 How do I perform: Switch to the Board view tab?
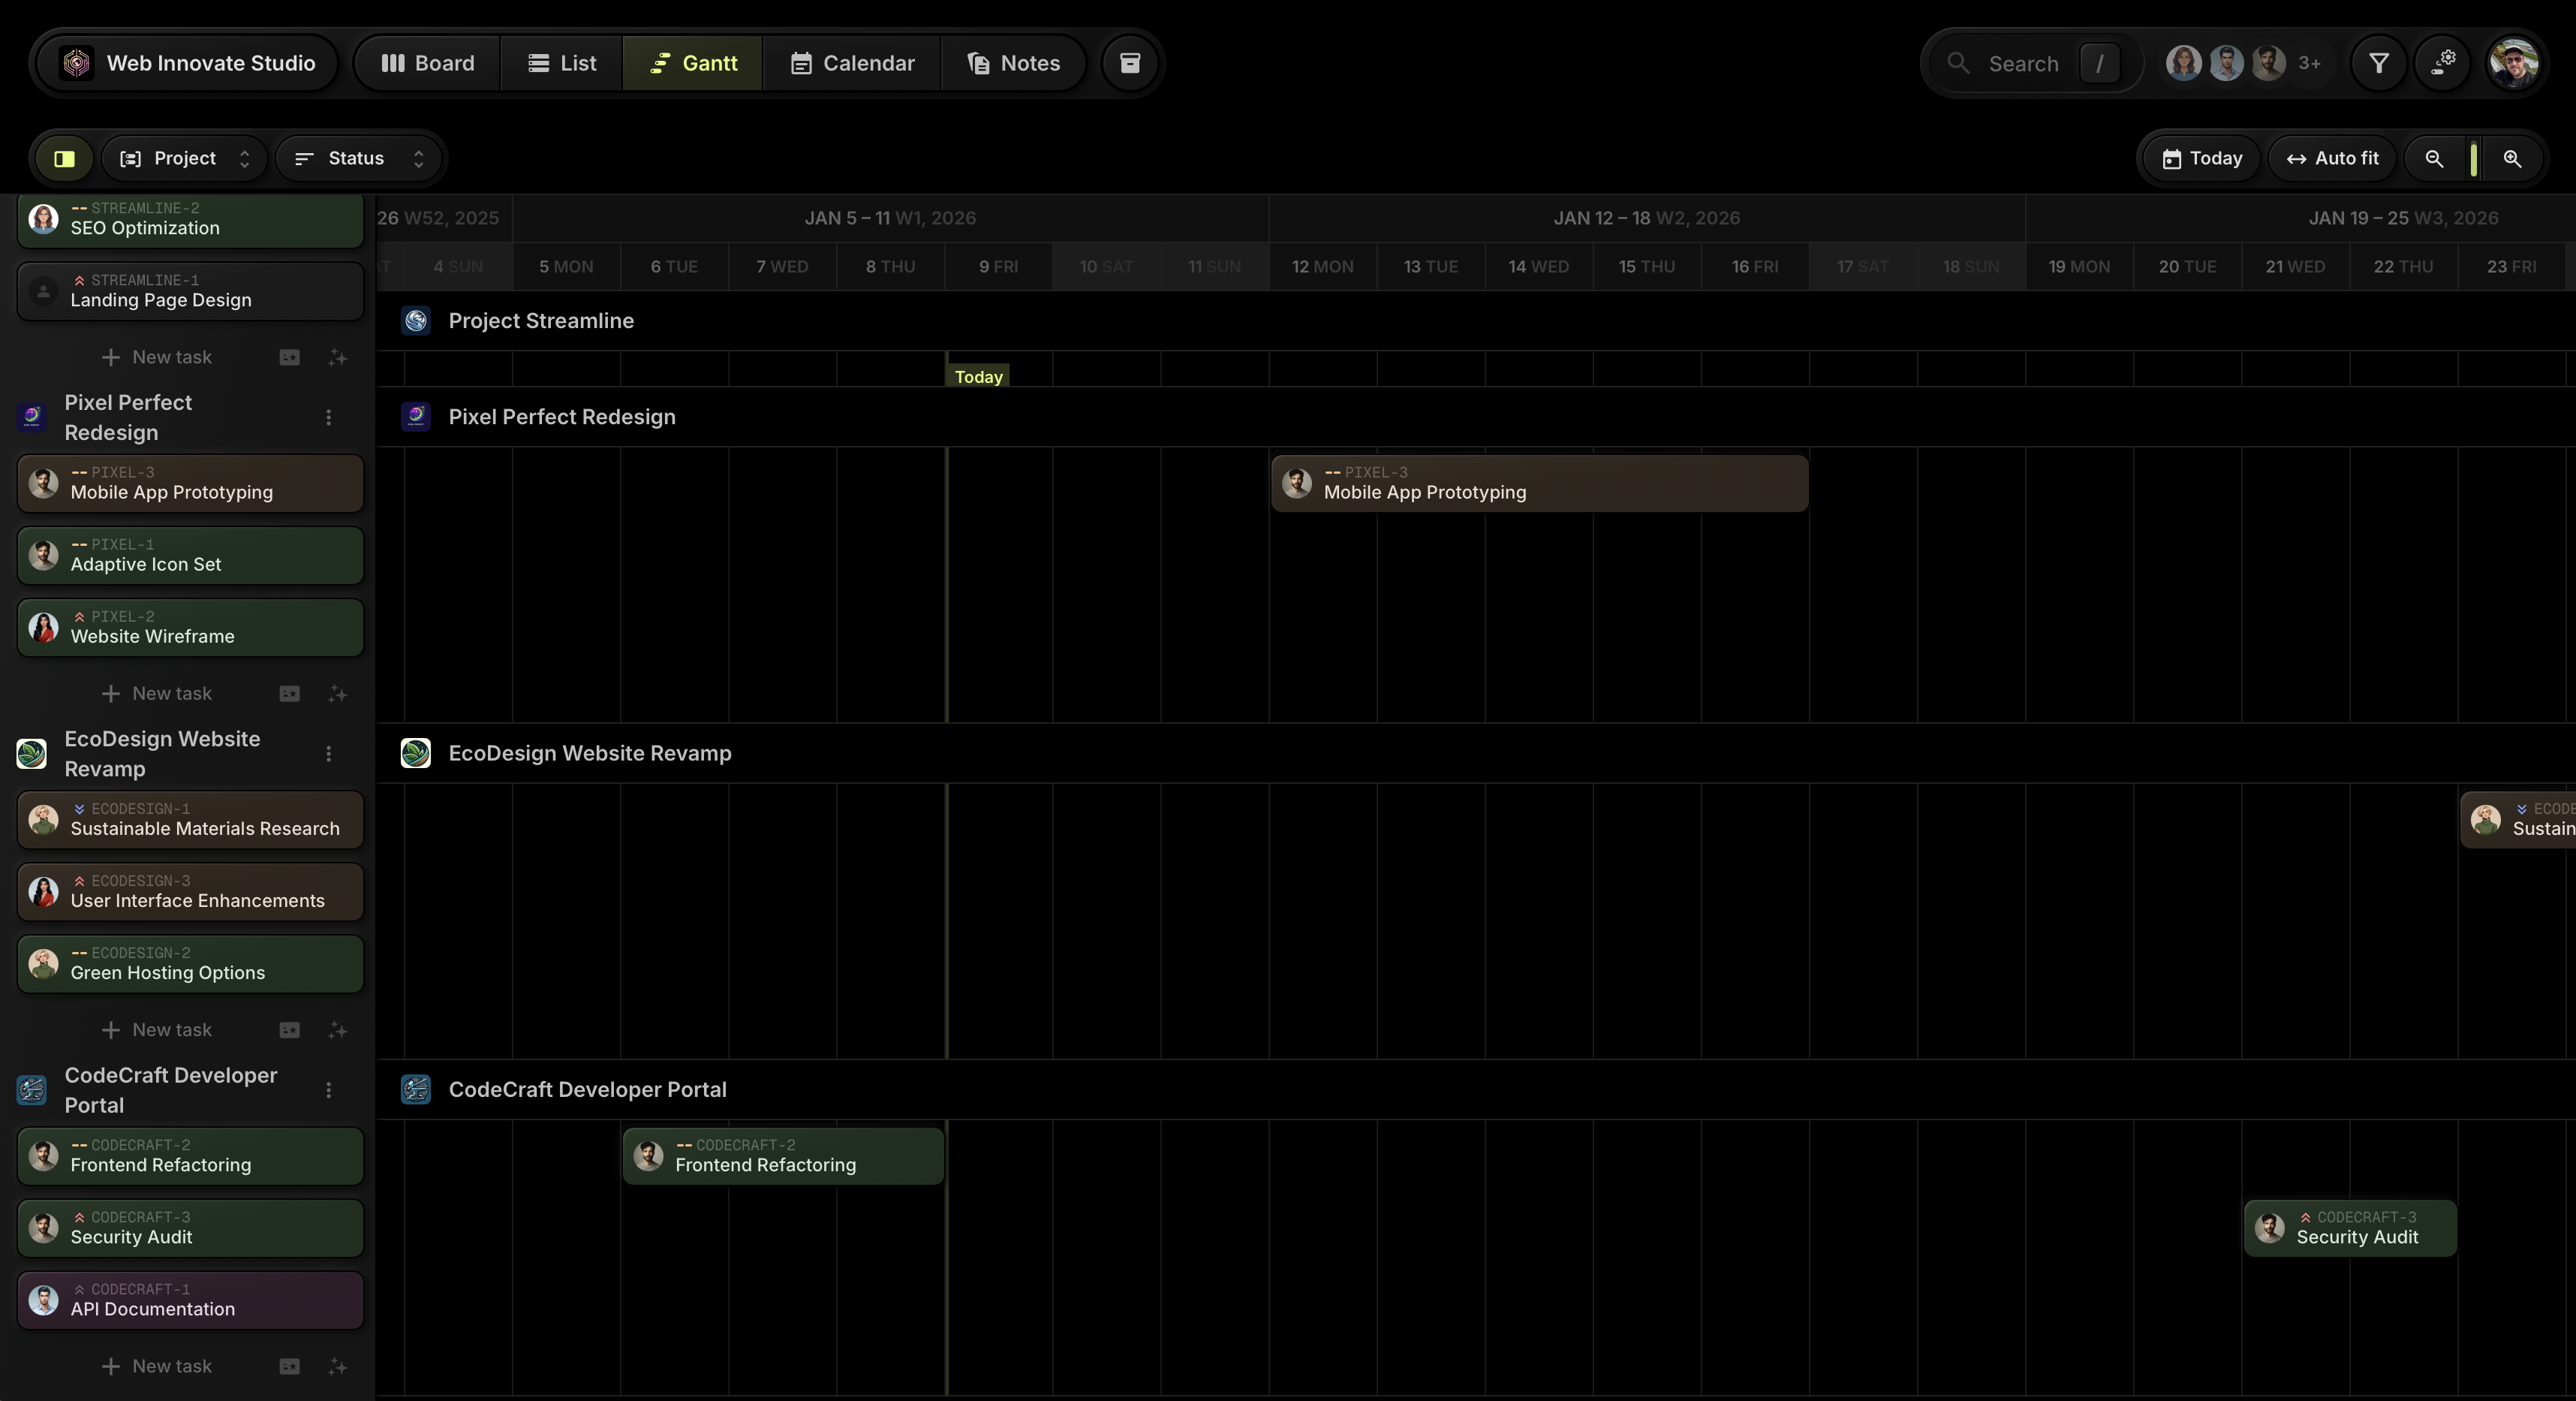(428, 63)
